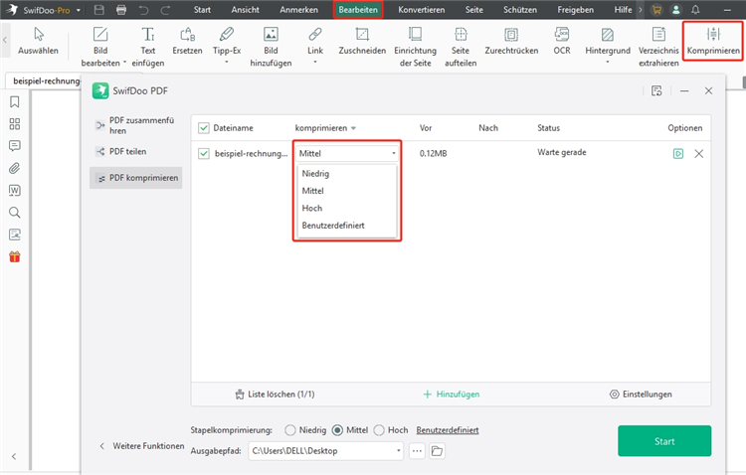746x475 pixels.
Task: Open the Mittel compression level dropdown
Action: tap(347, 153)
